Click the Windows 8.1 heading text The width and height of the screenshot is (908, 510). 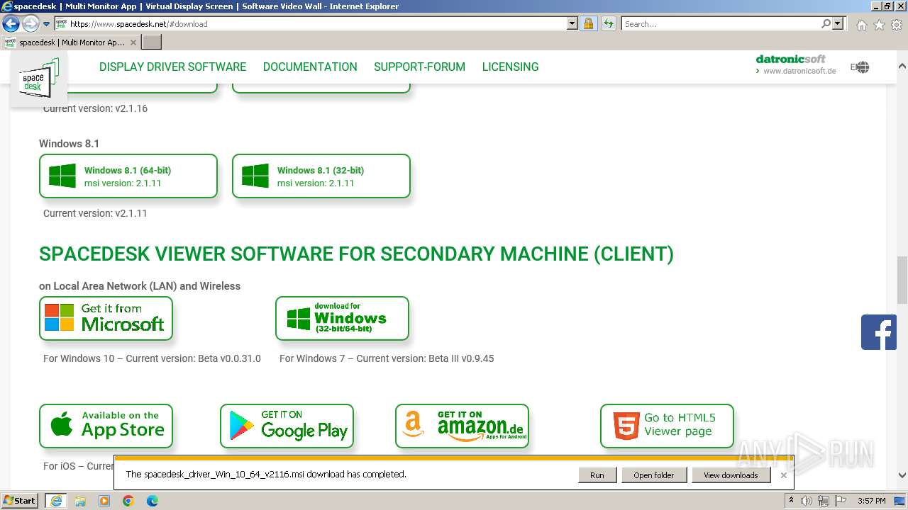[x=69, y=144]
